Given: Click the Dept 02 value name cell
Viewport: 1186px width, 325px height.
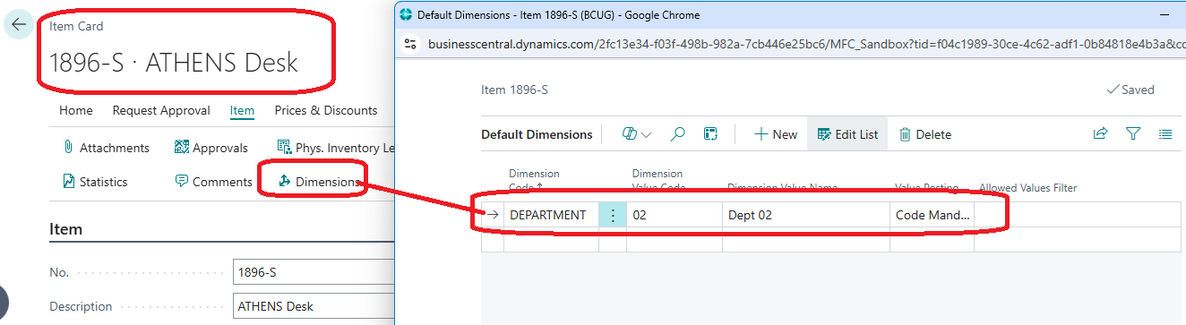Looking at the screenshot, I should point(805,215).
